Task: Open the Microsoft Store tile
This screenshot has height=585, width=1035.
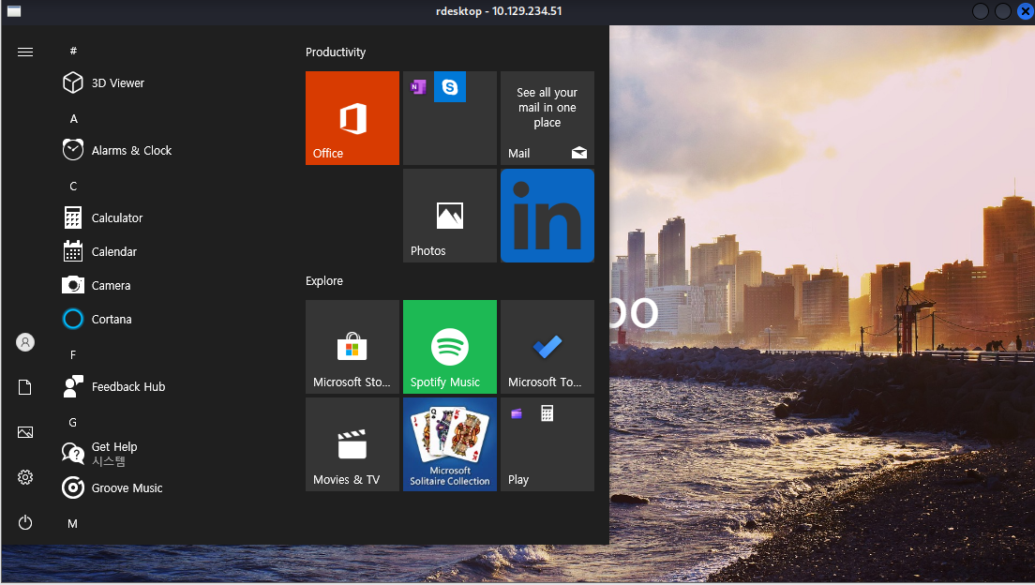Action: click(x=352, y=347)
